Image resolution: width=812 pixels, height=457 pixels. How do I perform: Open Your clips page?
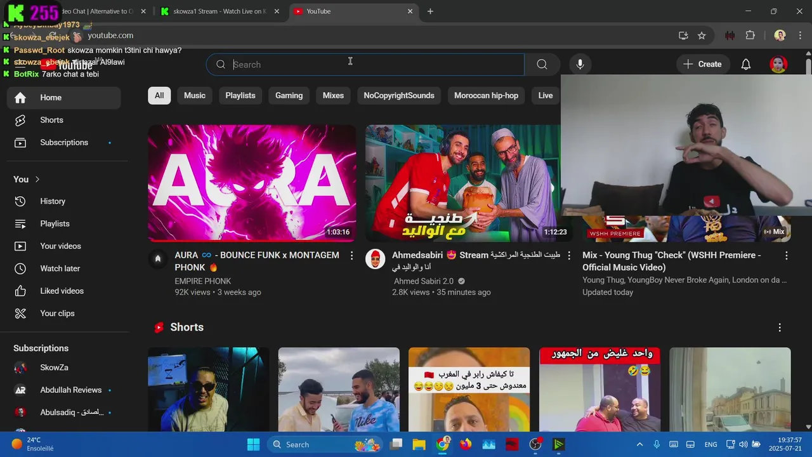(x=63, y=314)
